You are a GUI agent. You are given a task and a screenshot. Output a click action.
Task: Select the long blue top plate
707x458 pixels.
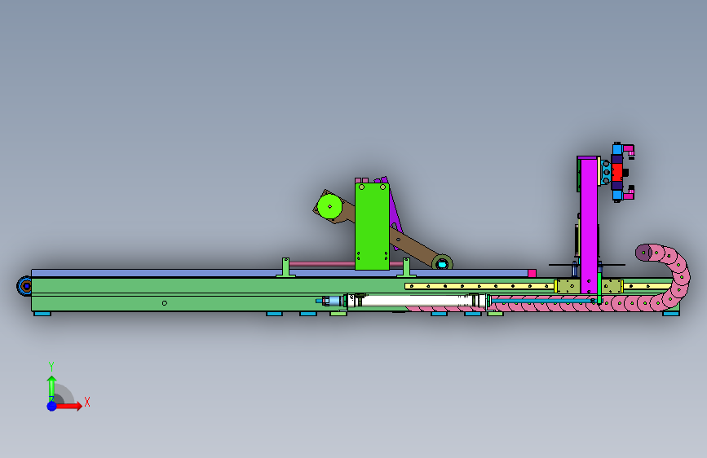tap(280, 273)
